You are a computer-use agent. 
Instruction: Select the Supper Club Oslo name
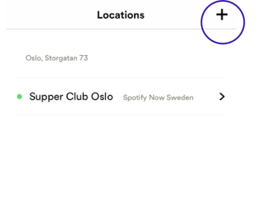[x=71, y=97]
